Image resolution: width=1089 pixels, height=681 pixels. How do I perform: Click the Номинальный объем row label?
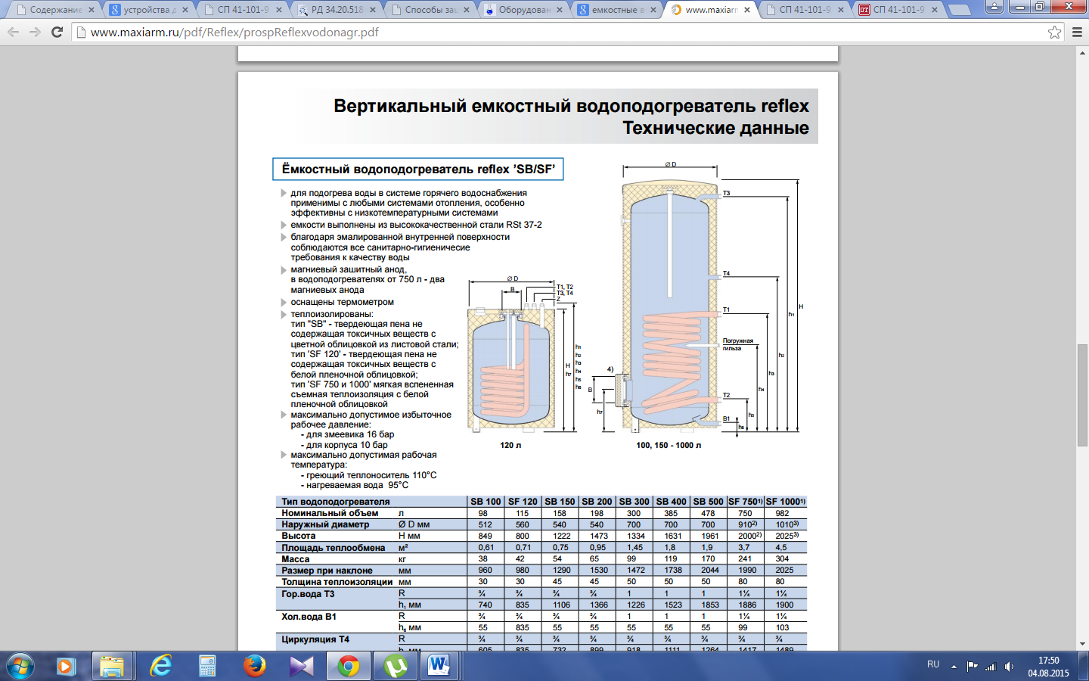330,513
